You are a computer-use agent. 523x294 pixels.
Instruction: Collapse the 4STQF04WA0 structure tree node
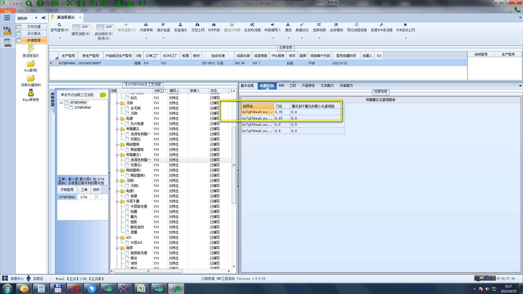pyautogui.click(x=61, y=103)
